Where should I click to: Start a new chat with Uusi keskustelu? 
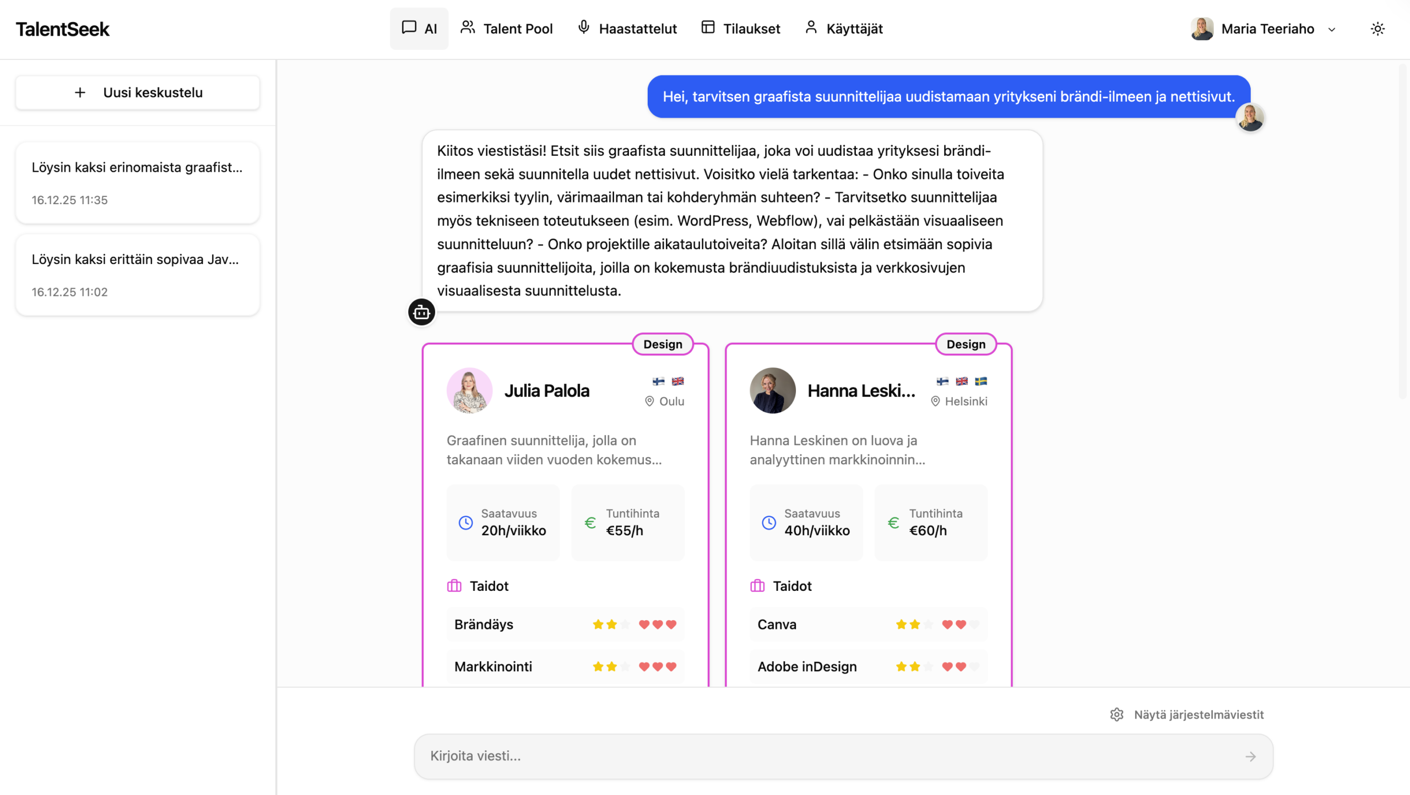(138, 92)
